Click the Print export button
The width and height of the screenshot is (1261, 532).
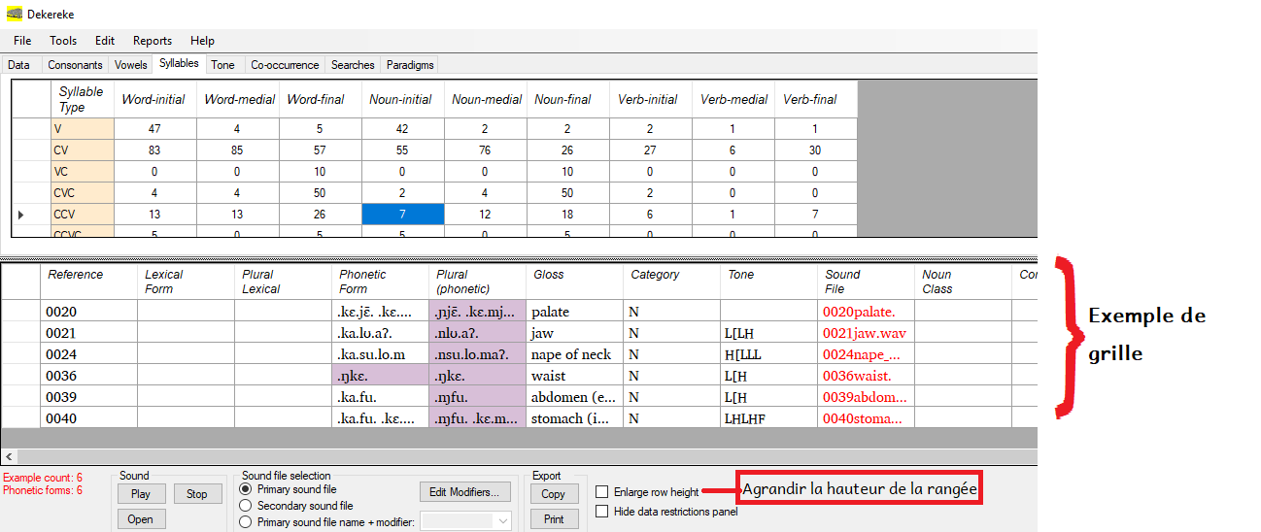554,519
